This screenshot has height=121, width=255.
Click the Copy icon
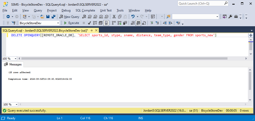120,17
